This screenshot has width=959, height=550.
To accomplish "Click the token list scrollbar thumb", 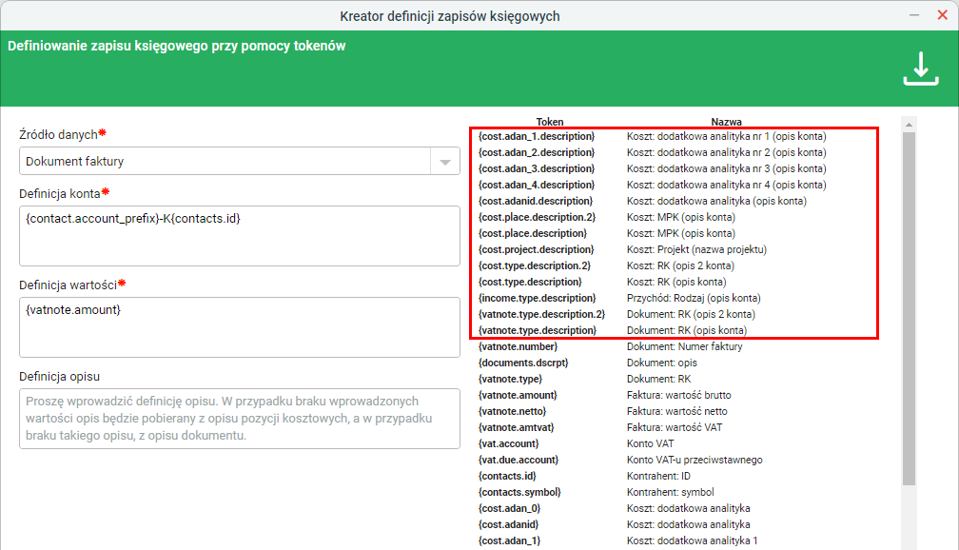I will pos(909,309).
